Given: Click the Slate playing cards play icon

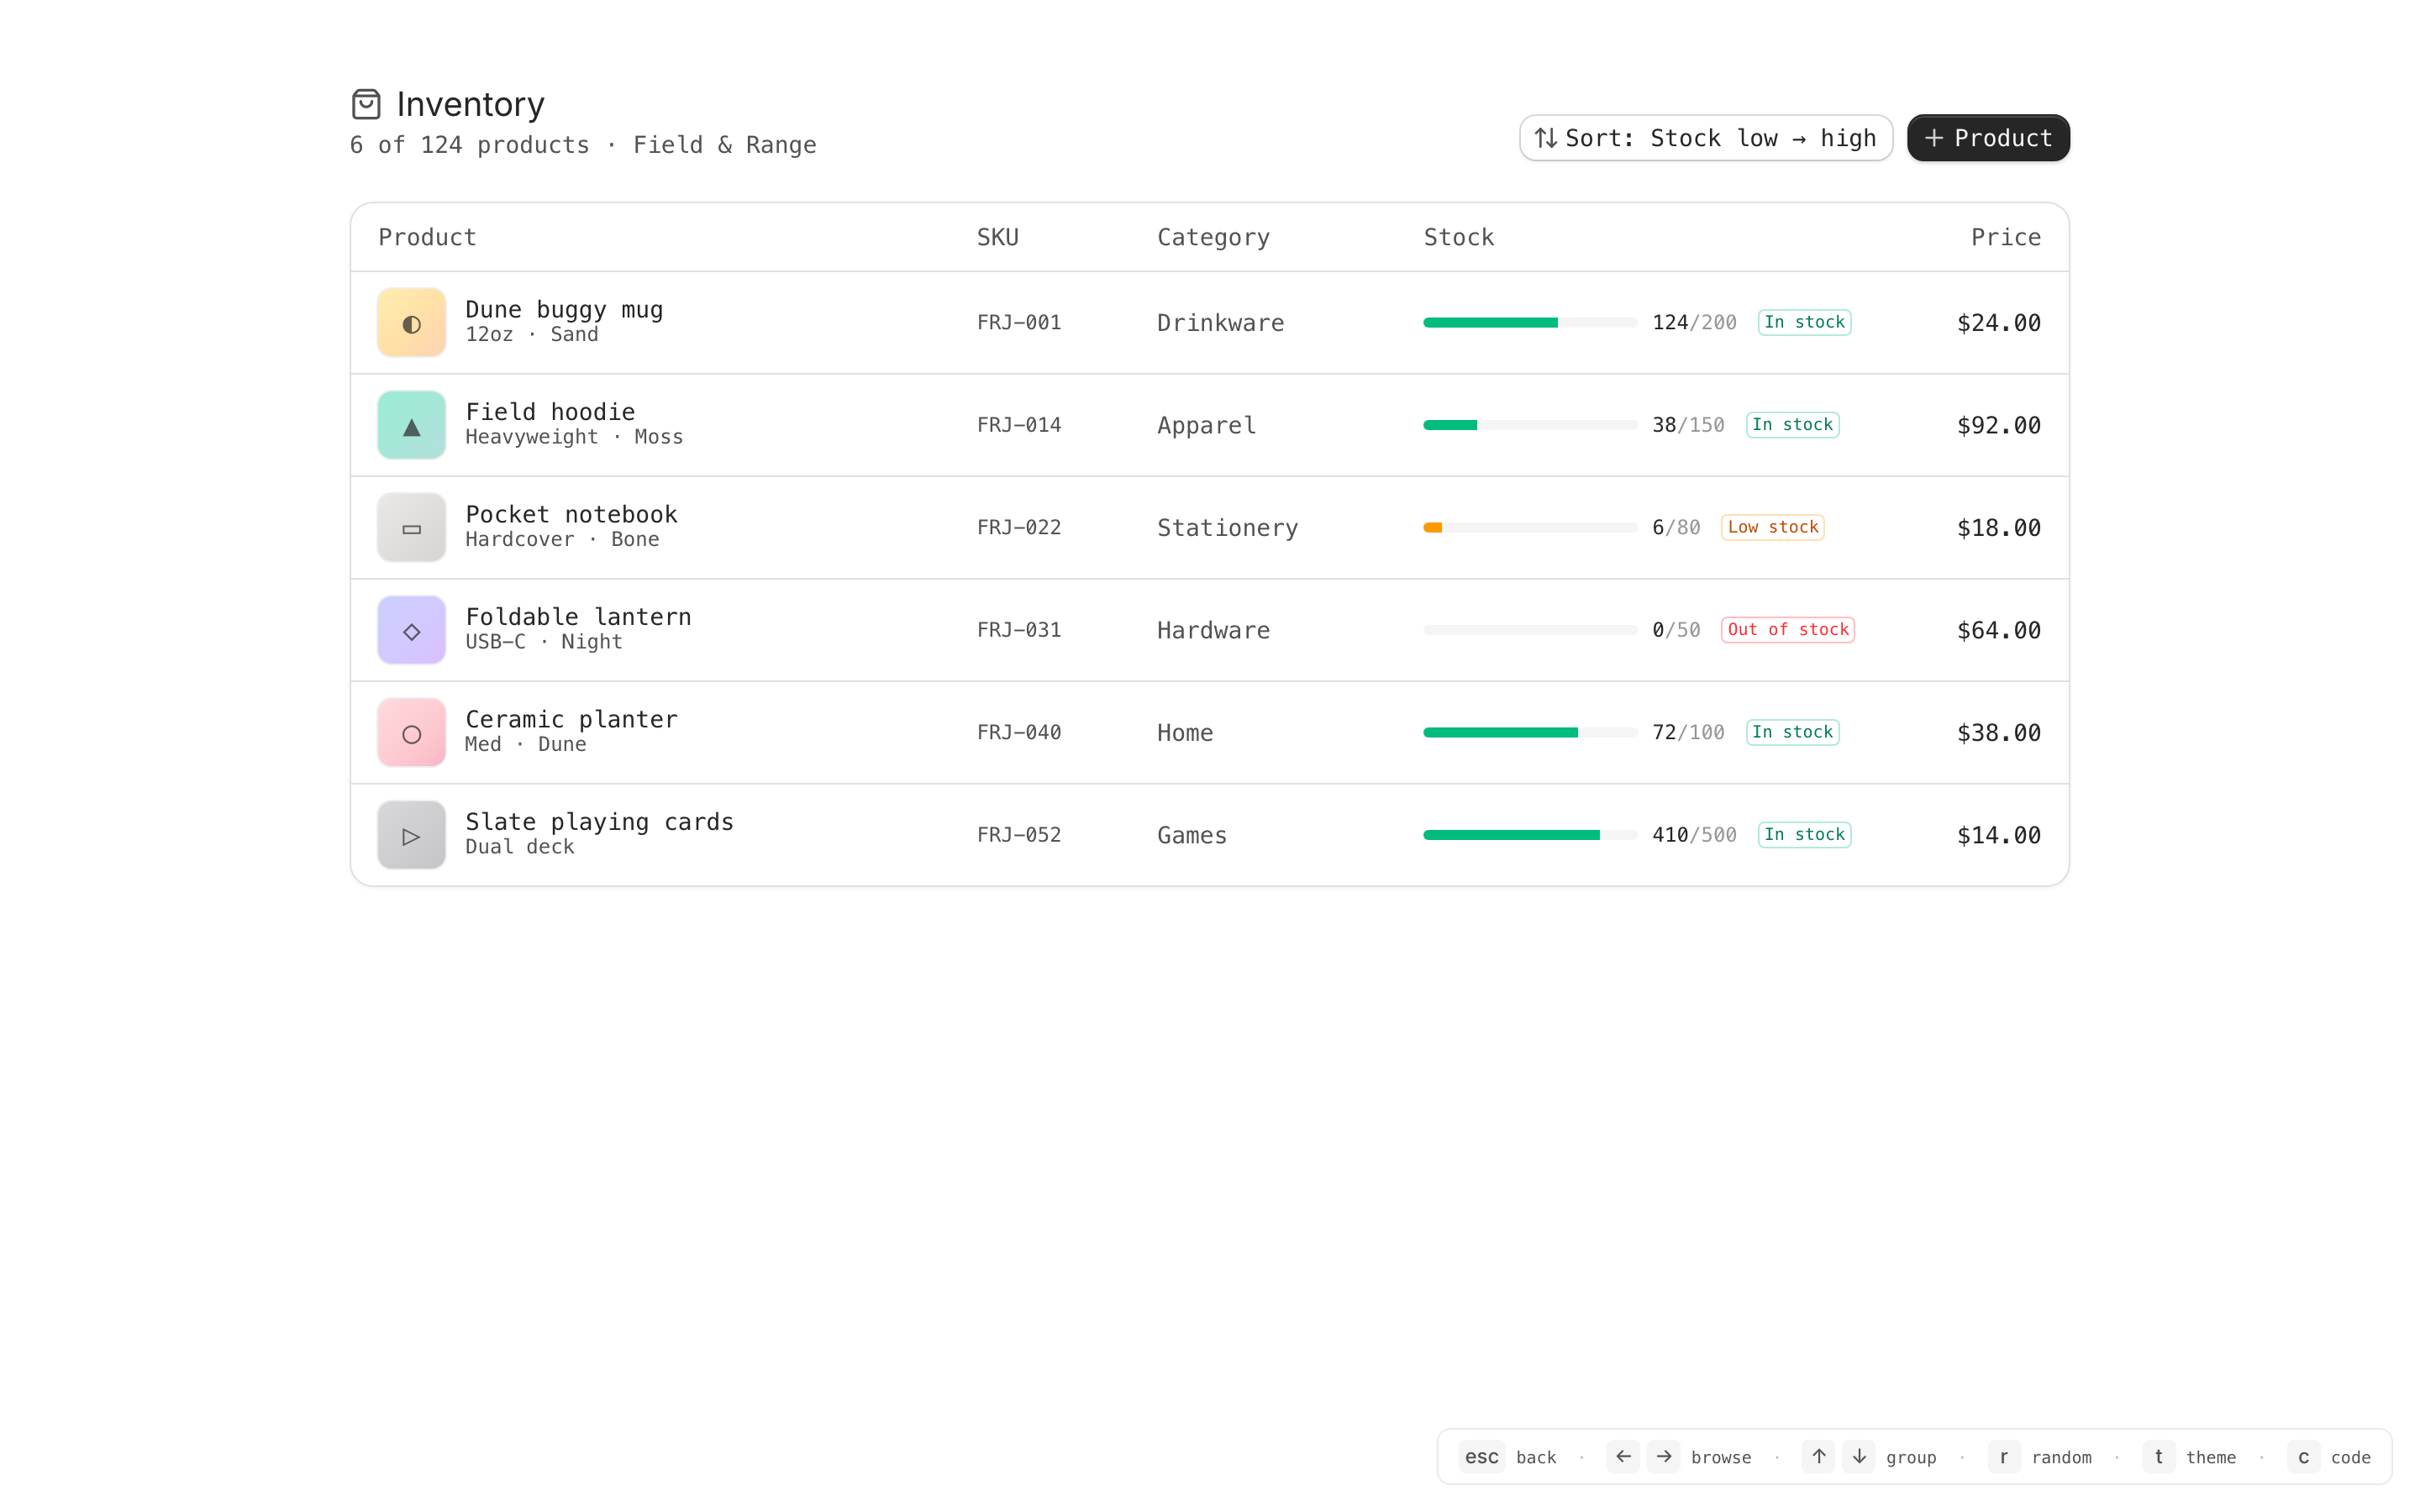Looking at the screenshot, I should pyautogui.click(x=411, y=836).
